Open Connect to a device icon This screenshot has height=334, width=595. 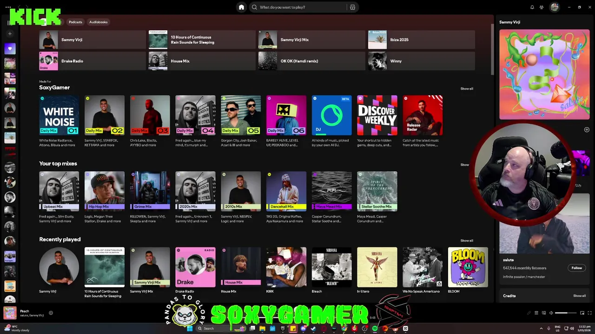pyautogui.click(x=544, y=313)
